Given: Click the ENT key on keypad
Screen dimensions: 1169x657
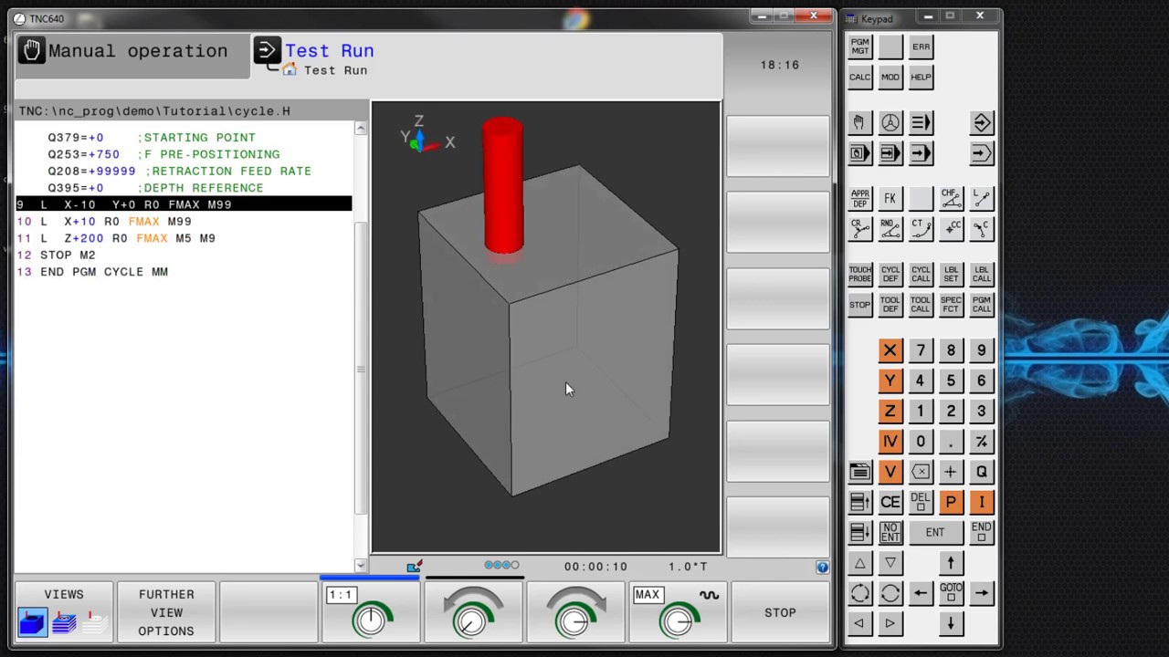Looking at the screenshot, I should click(x=935, y=532).
